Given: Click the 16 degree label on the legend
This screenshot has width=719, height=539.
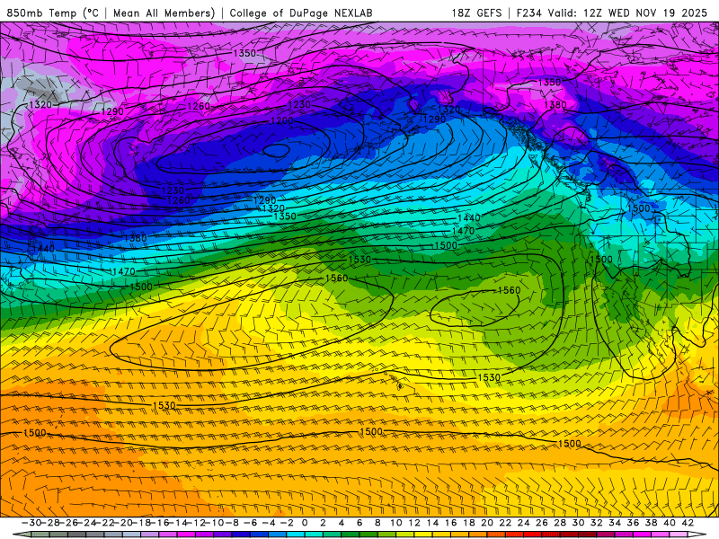Looking at the screenshot, I should [451, 523].
